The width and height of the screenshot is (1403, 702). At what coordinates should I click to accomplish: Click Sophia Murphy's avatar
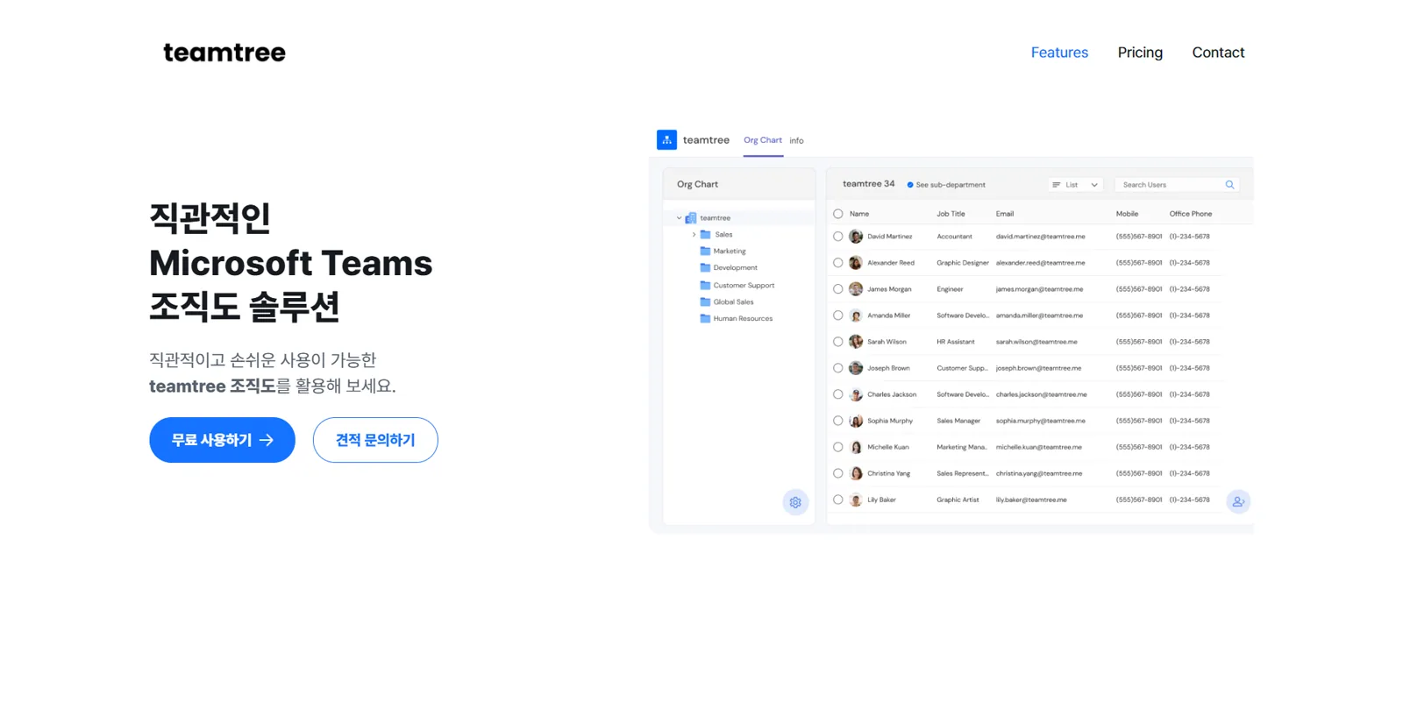pos(856,421)
